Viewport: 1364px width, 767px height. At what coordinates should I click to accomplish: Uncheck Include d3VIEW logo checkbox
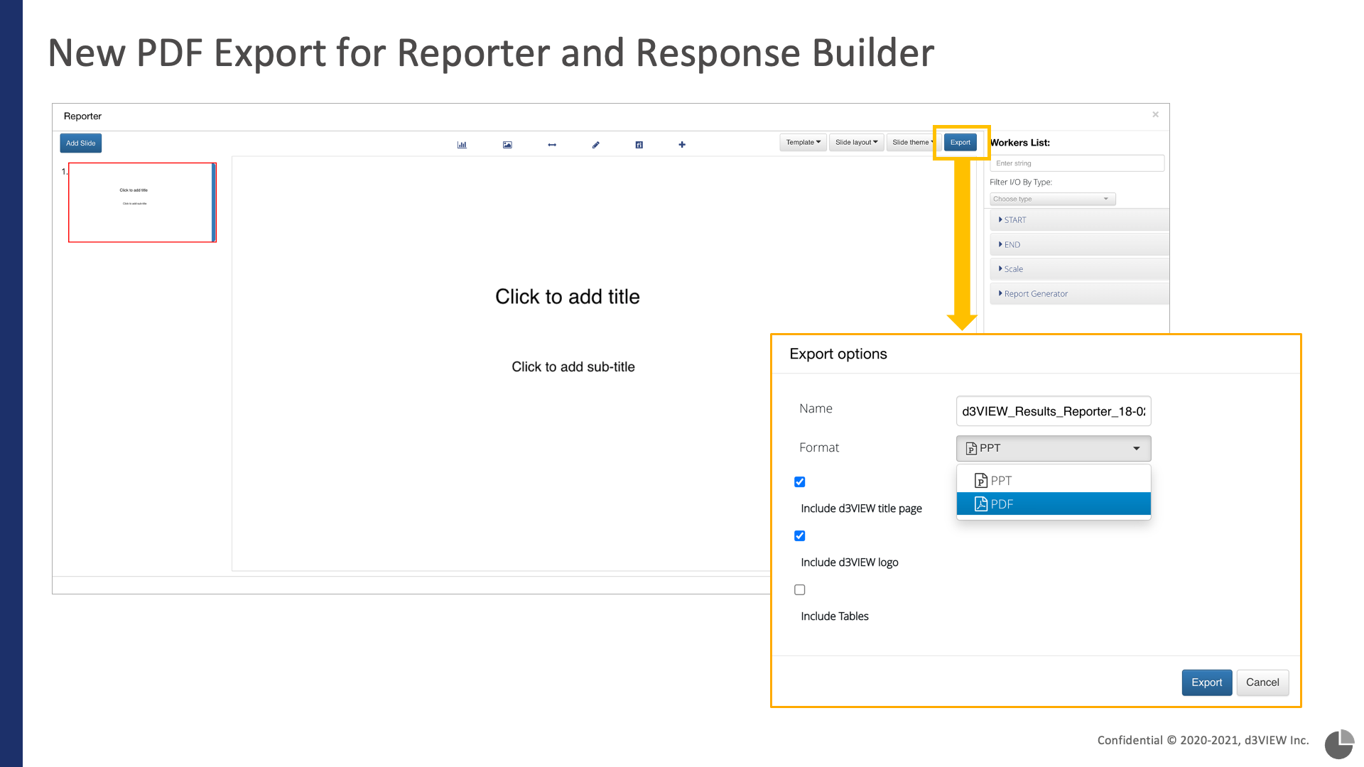pos(800,536)
